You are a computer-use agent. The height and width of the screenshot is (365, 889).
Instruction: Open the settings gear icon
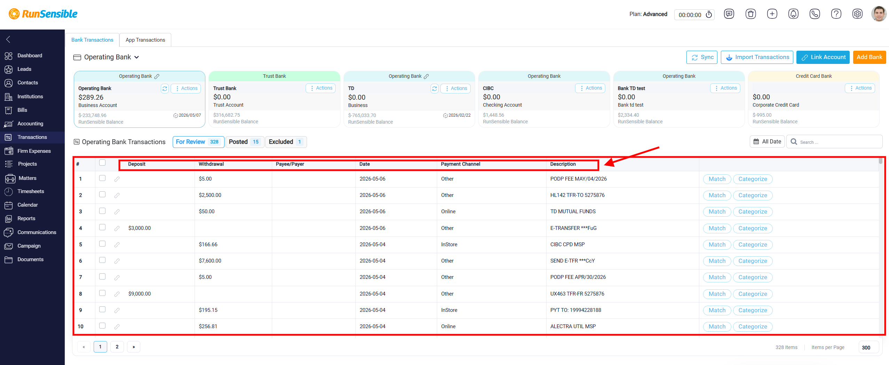(x=857, y=14)
